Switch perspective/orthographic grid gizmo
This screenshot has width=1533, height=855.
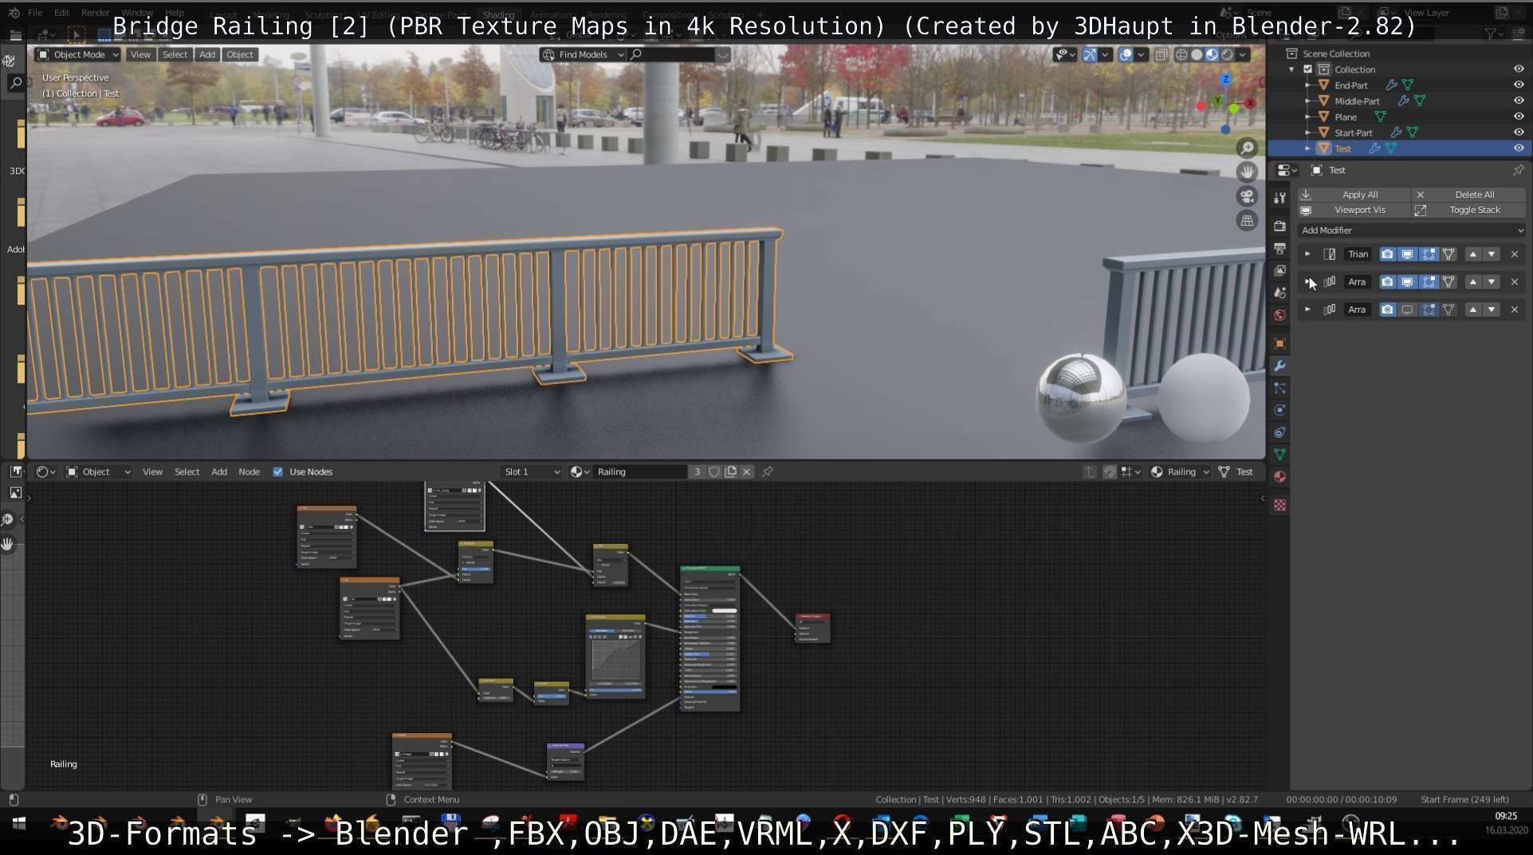pos(1247,221)
